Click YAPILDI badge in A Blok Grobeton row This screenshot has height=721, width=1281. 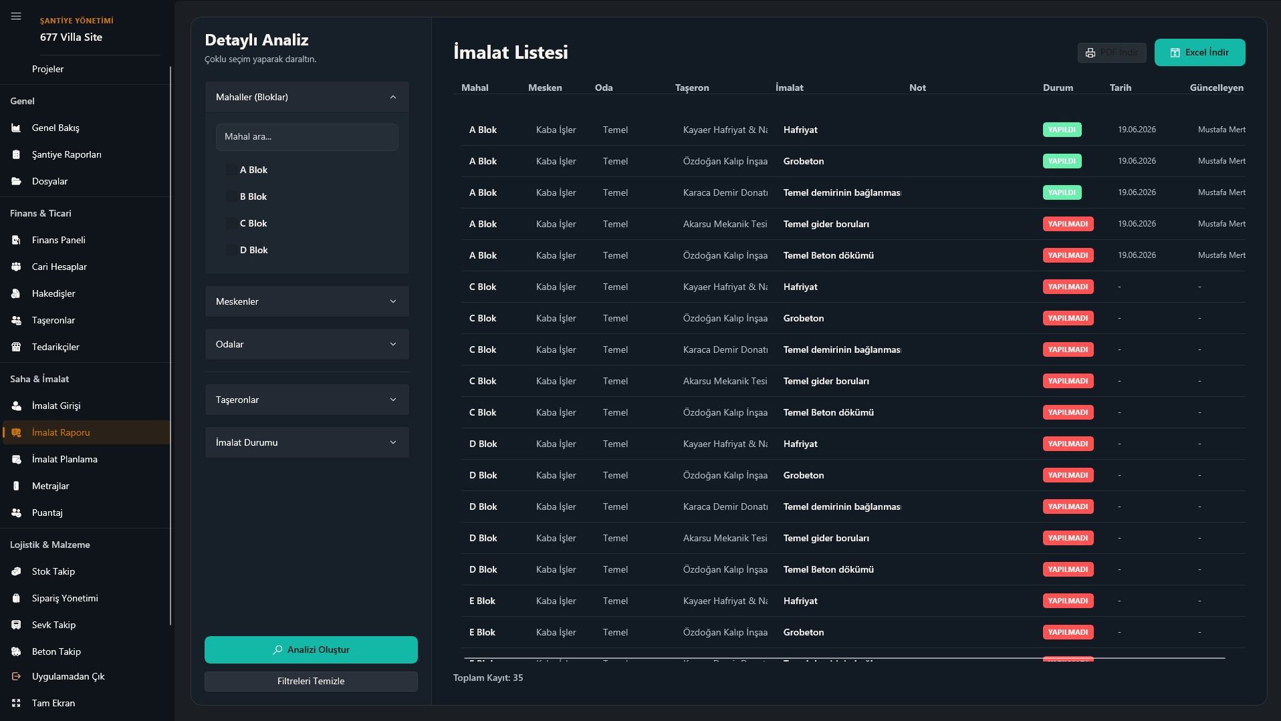[1062, 161]
